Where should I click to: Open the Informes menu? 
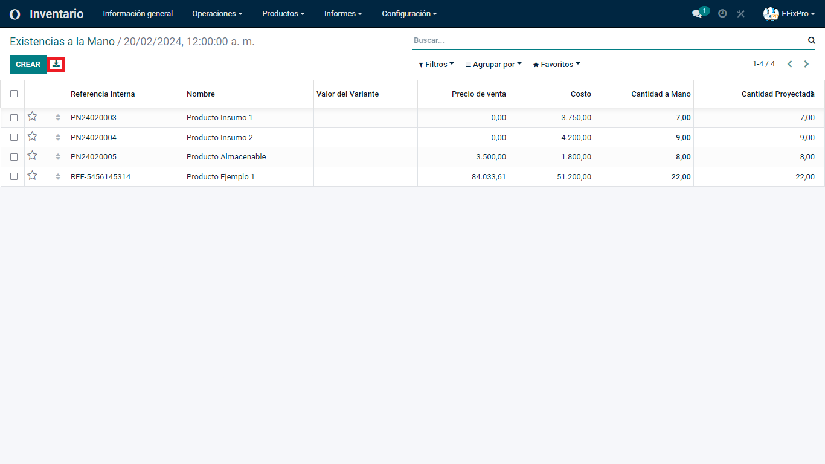[343, 14]
